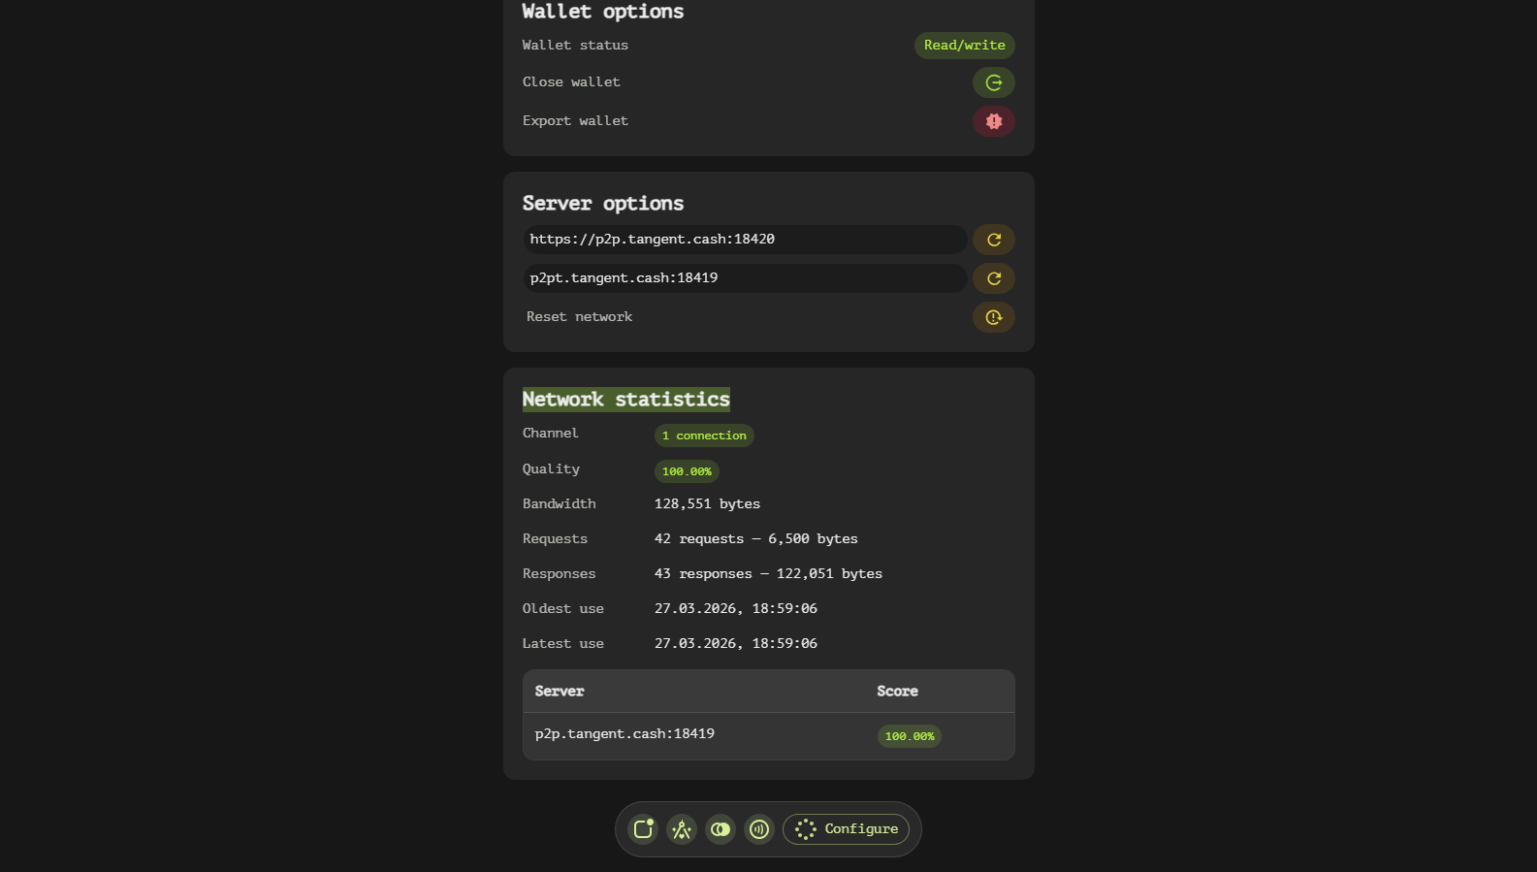Image resolution: width=1537 pixels, height=872 pixels.
Task: Click the Server column header
Action: [560, 692]
